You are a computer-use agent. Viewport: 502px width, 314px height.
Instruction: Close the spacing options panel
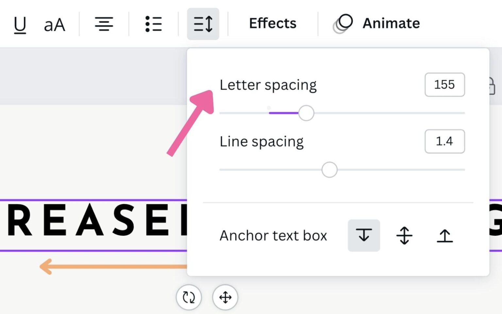click(203, 24)
